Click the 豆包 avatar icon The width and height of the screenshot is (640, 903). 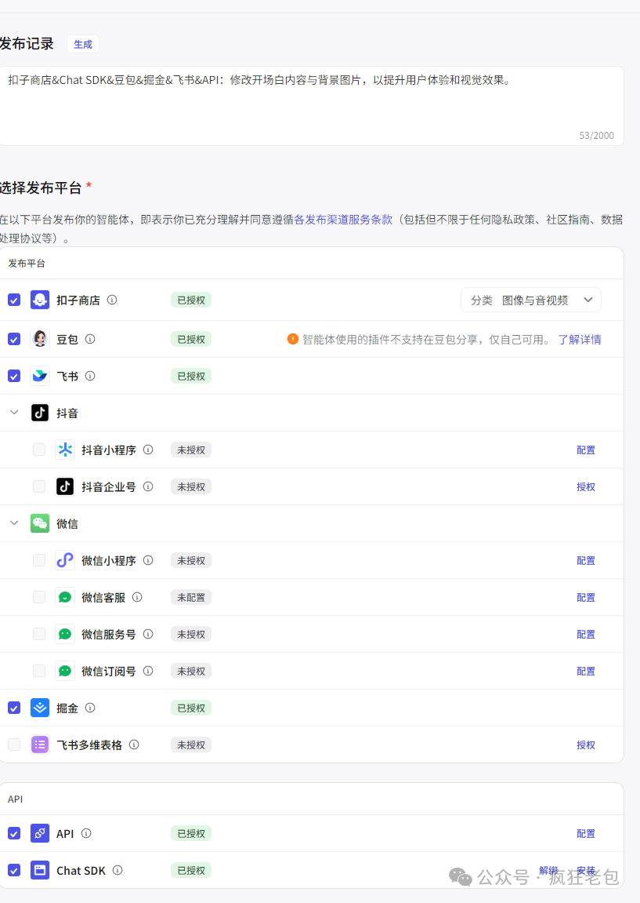pyautogui.click(x=40, y=339)
